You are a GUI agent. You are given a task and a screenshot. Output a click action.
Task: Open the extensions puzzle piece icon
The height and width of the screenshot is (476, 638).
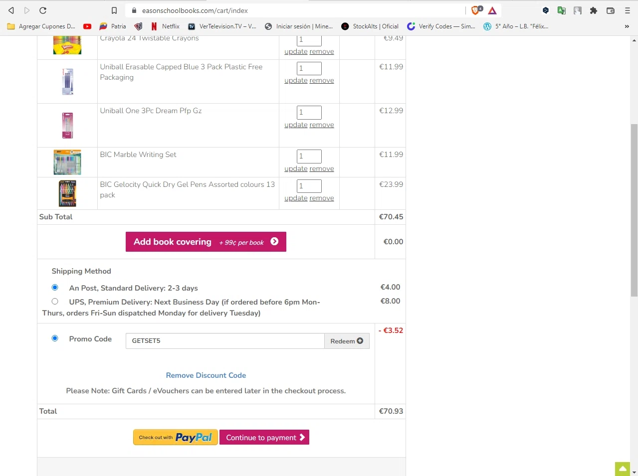(x=594, y=10)
